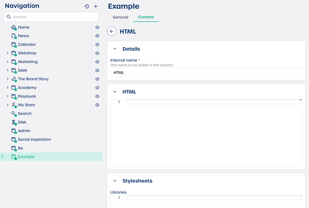Click the DNA icon in navigation

[14, 122]
